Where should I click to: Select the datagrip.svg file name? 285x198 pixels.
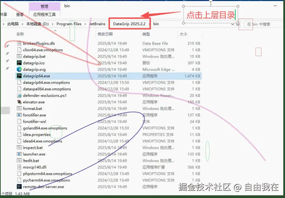tap(34, 69)
